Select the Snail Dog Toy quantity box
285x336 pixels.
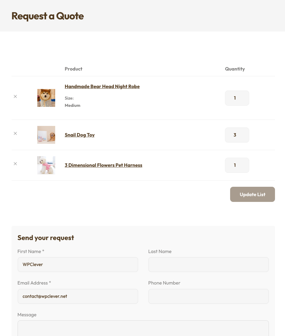[237, 135]
